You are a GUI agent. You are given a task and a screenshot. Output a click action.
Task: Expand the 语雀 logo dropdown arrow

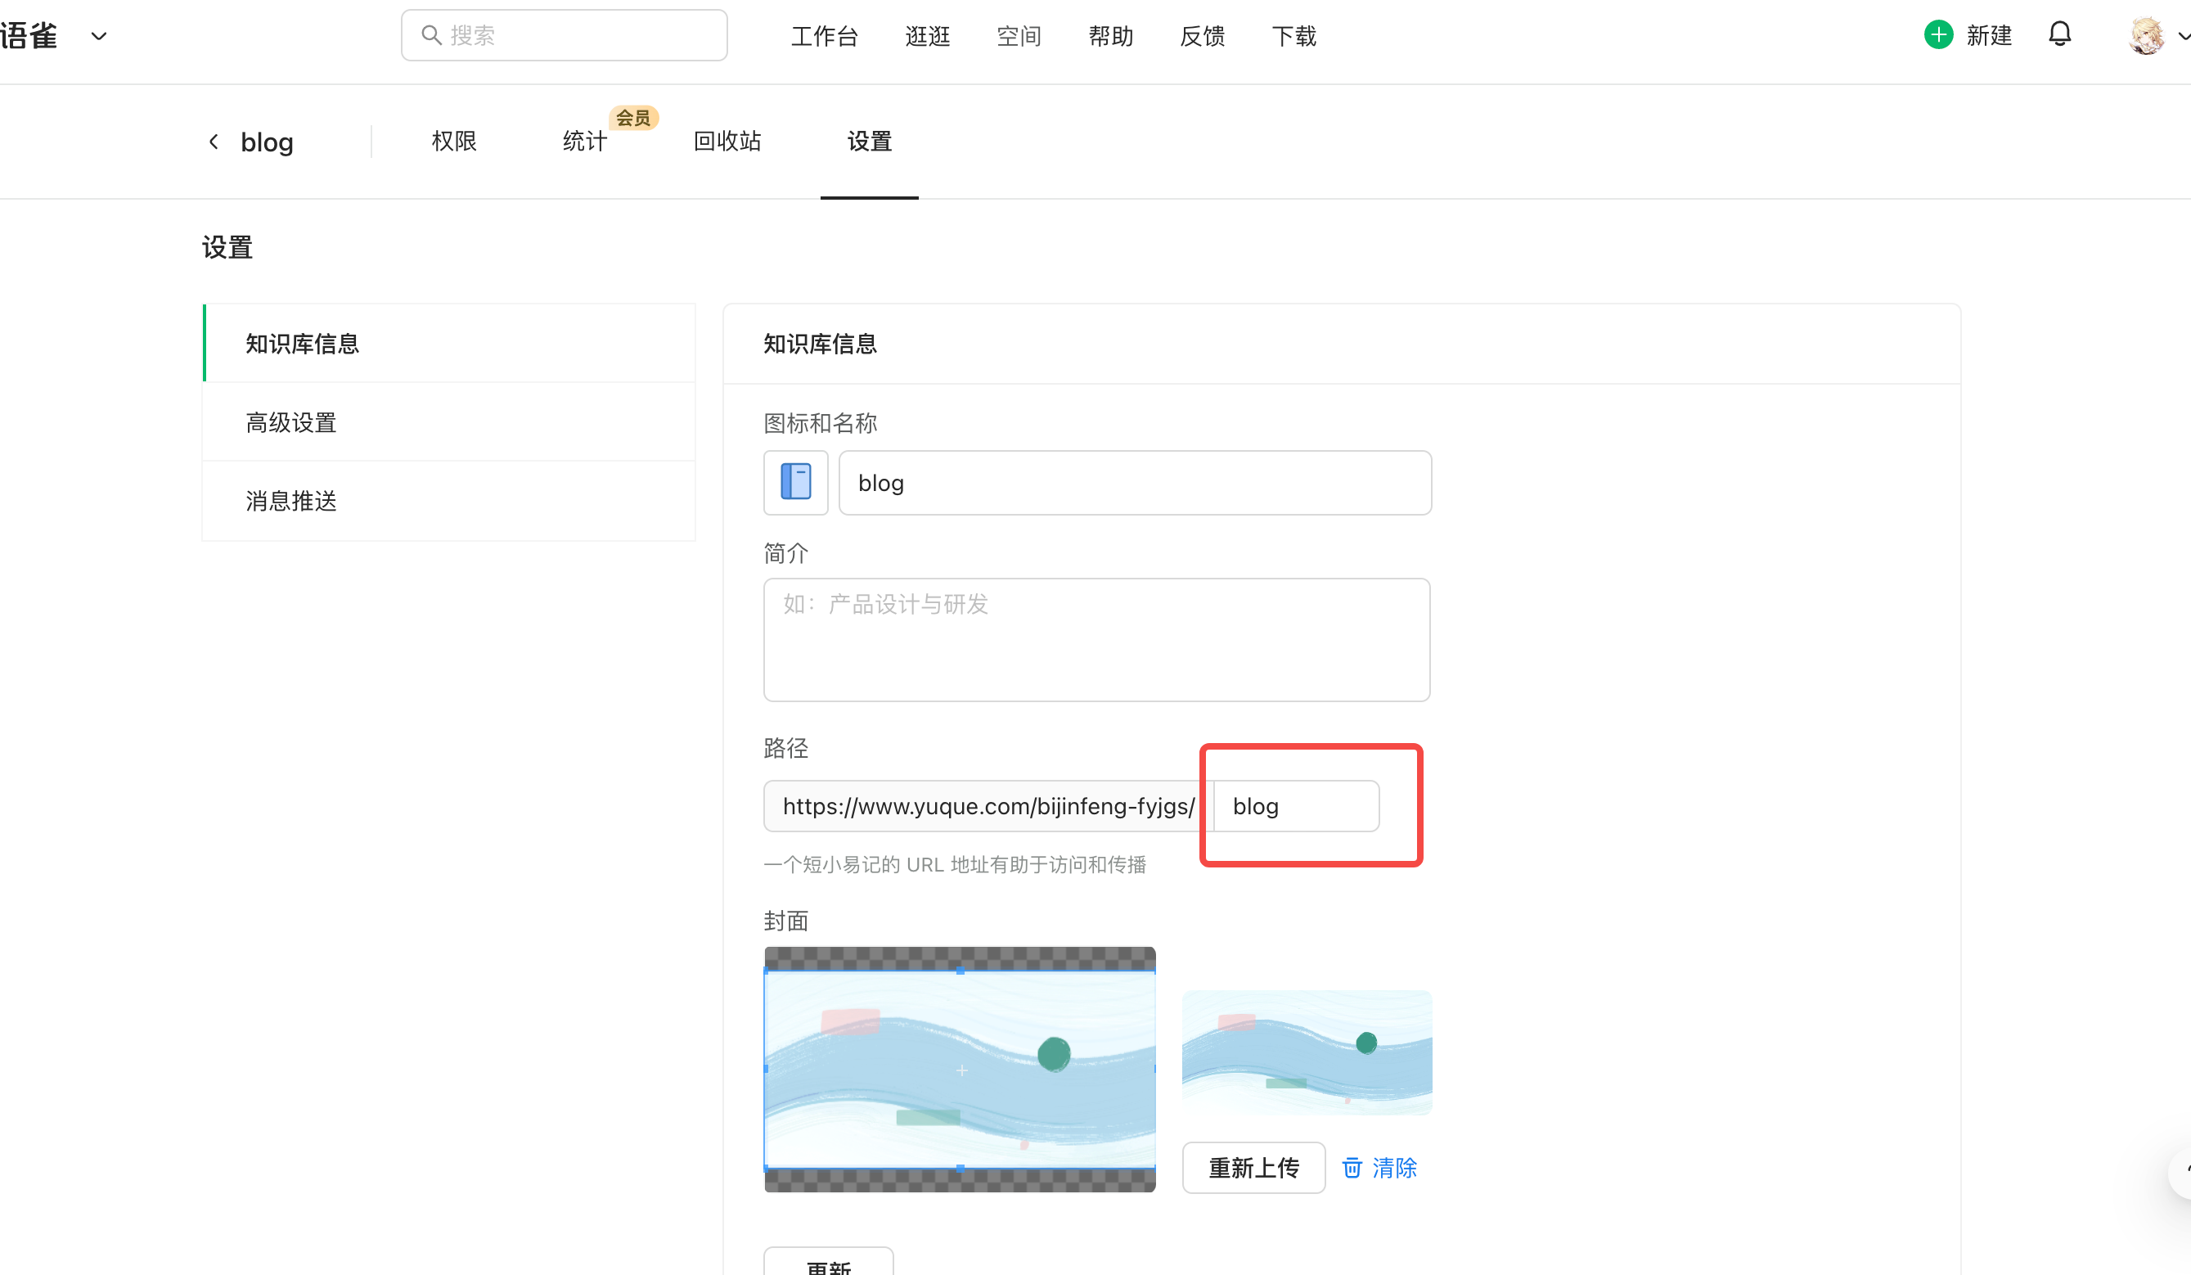pyautogui.click(x=99, y=36)
